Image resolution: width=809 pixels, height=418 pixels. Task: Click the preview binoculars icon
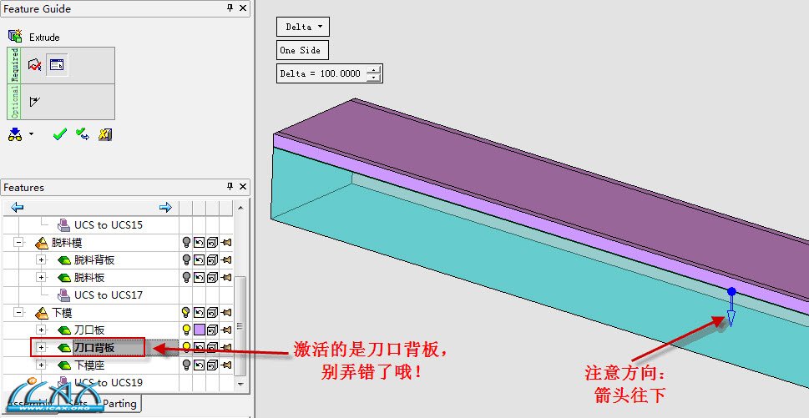point(16,135)
